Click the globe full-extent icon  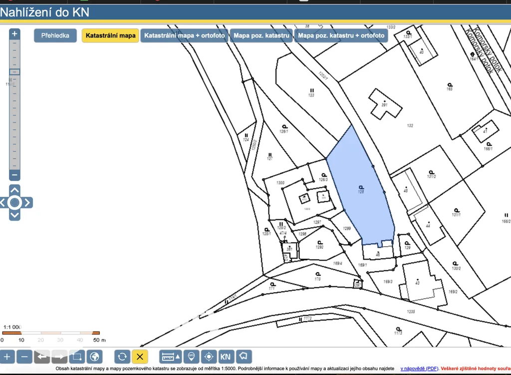click(94, 357)
